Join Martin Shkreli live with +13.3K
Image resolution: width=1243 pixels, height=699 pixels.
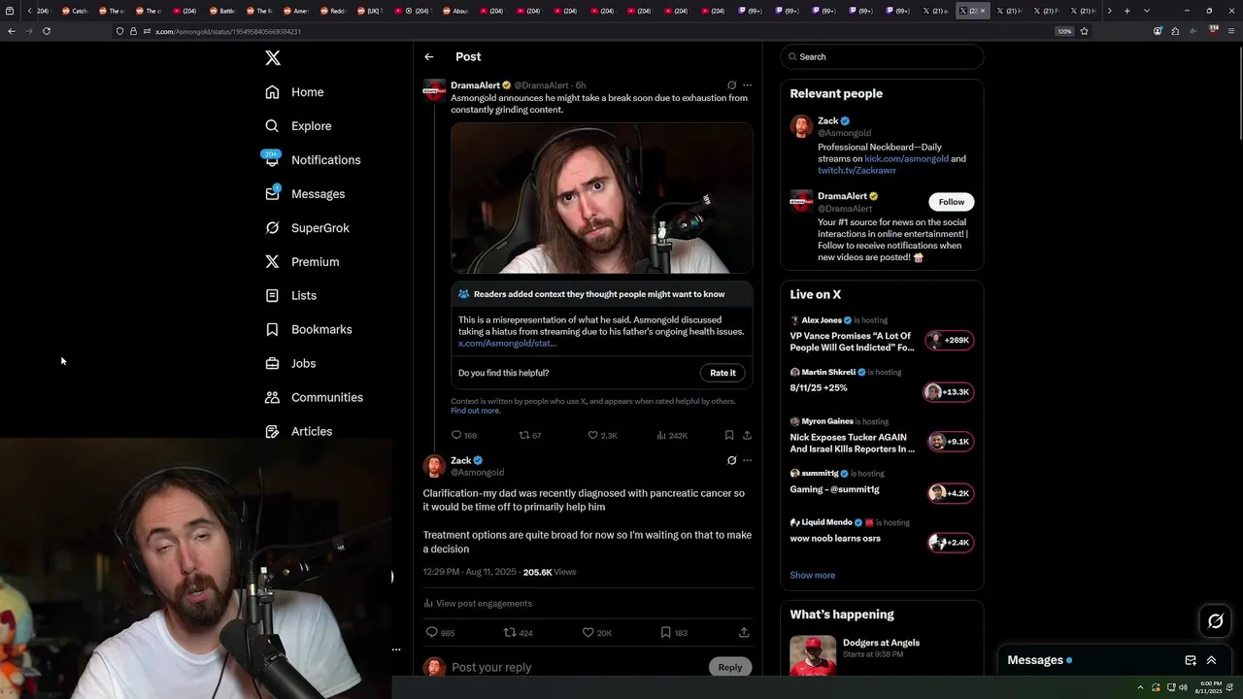click(948, 392)
